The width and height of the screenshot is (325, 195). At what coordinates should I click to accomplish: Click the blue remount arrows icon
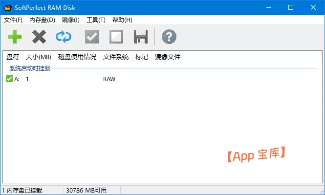pyautogui.click(x=64, y=37)
